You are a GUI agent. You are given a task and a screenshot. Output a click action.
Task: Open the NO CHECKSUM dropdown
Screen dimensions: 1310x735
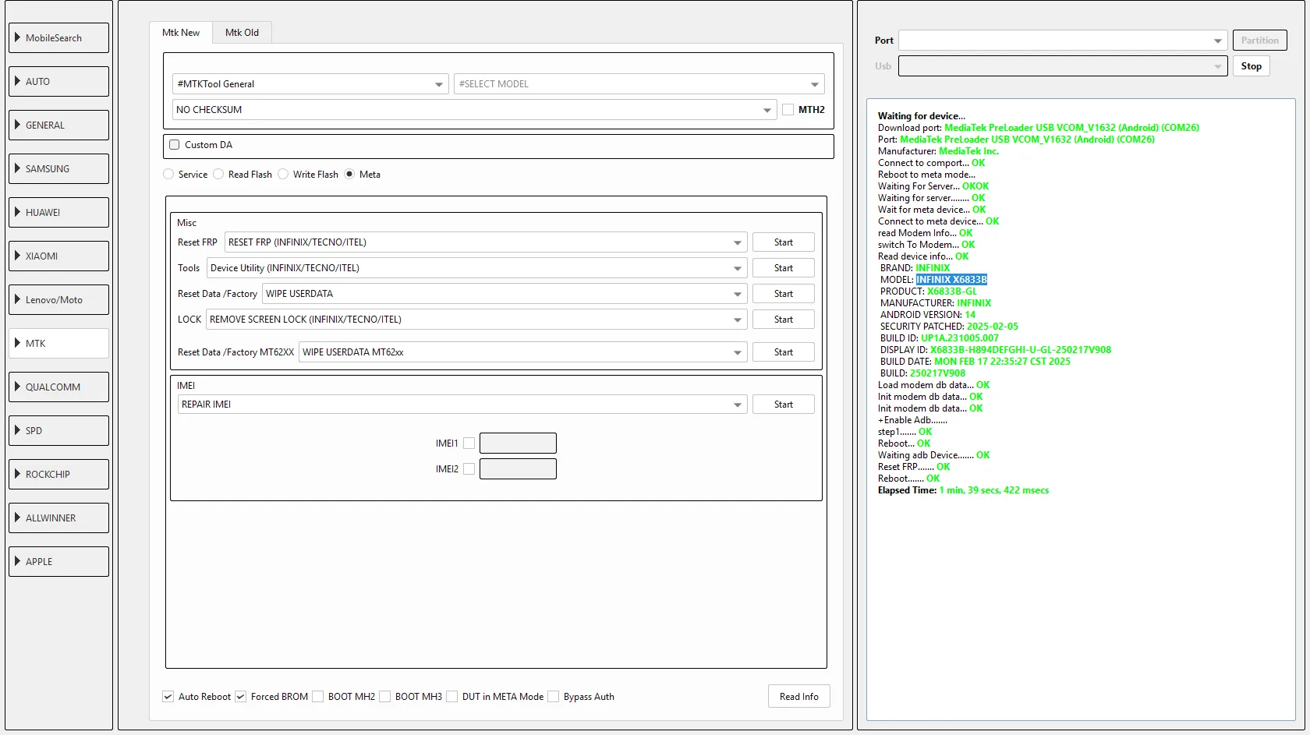click(473, 110)
